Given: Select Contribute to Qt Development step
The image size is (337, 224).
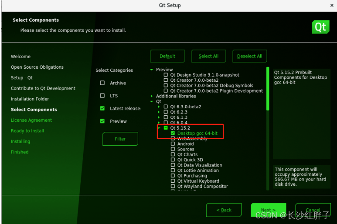Looking at the screenshot, I should click(x=43, y=88).
